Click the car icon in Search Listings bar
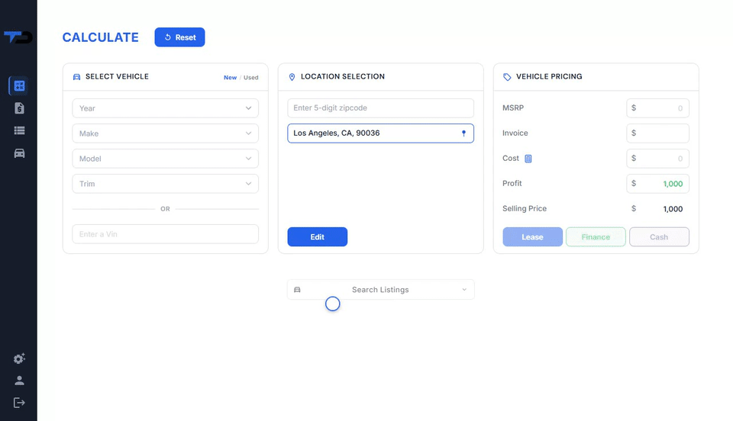The width and height of the screenshot is (733, 421). coord(297,290)
